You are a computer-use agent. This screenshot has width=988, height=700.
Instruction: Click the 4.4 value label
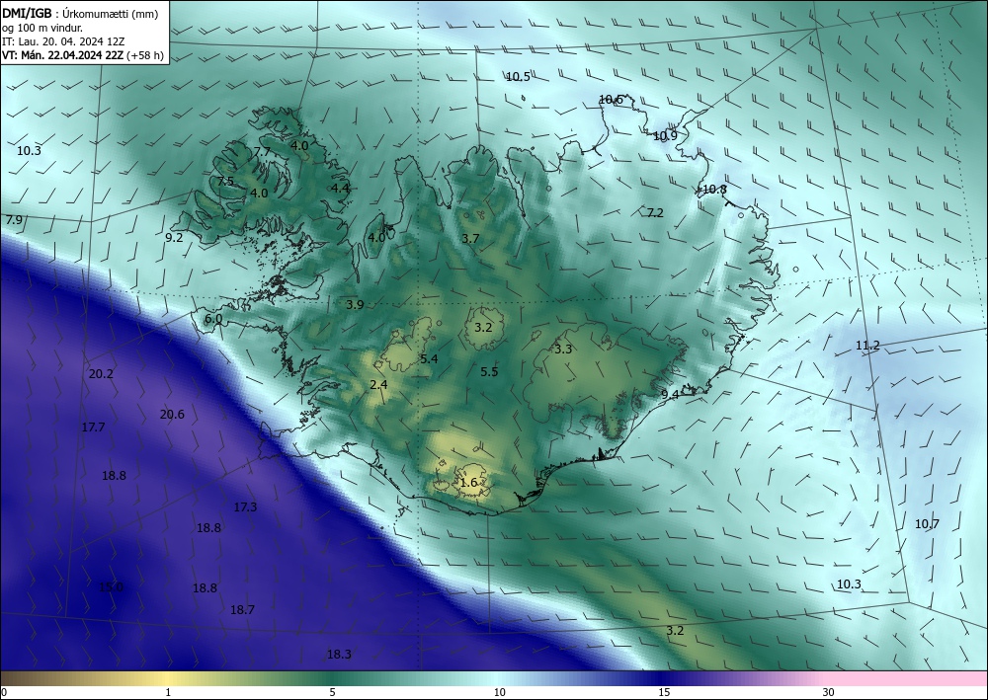340,189
